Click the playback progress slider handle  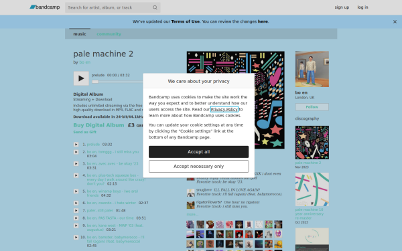(x=95, y=82)
